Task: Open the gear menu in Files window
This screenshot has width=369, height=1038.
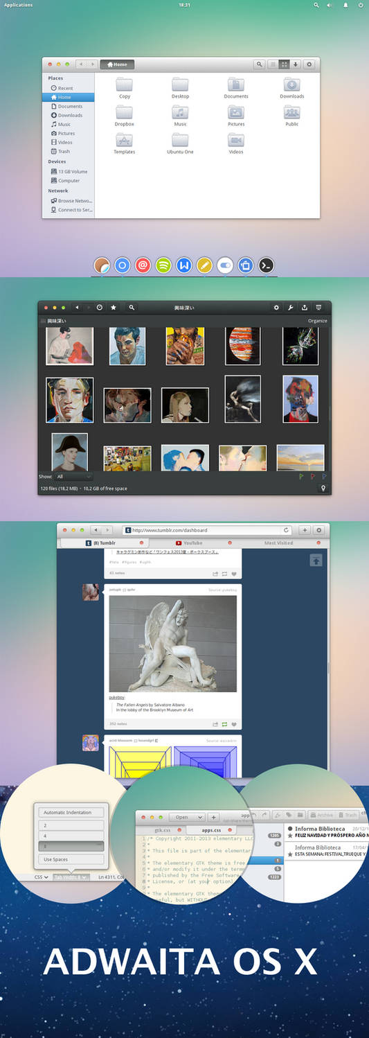Action: 309,64
